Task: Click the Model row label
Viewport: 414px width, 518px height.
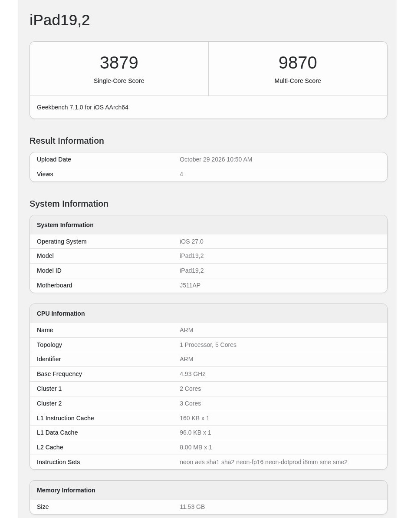Action: coord(45,256)
